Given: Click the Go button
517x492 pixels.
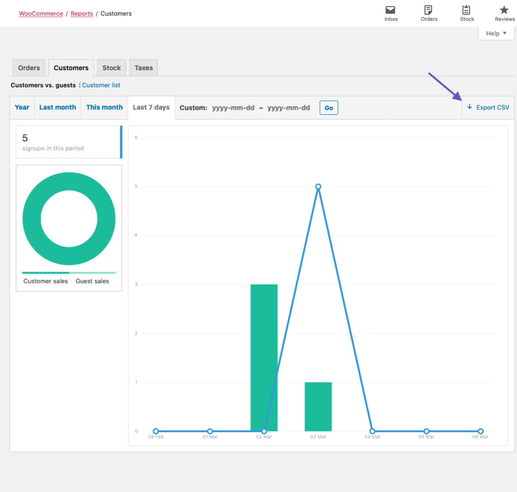Looking at the screenshot, I should [329, 108].
